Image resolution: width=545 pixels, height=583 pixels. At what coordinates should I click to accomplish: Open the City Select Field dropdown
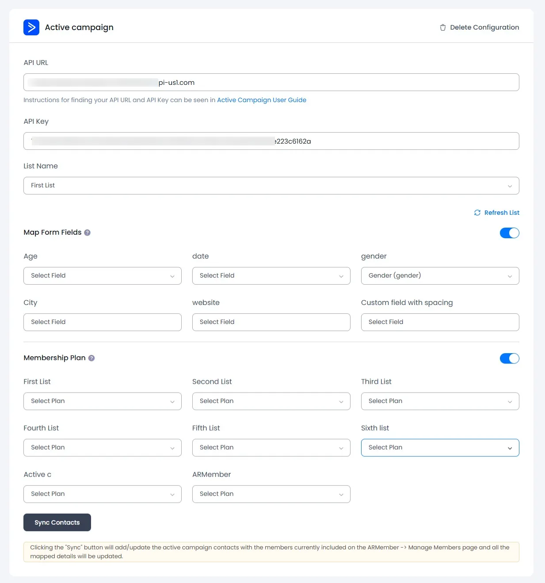103,322
